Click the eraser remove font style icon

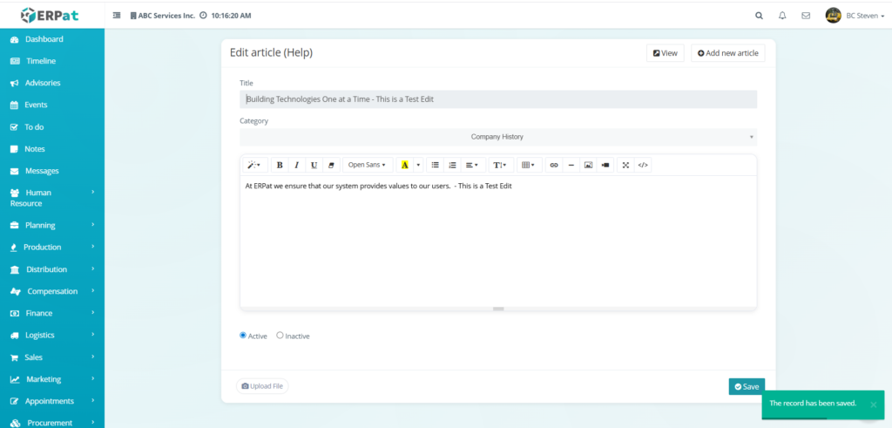pyautogui.click(x=330, y=165)
